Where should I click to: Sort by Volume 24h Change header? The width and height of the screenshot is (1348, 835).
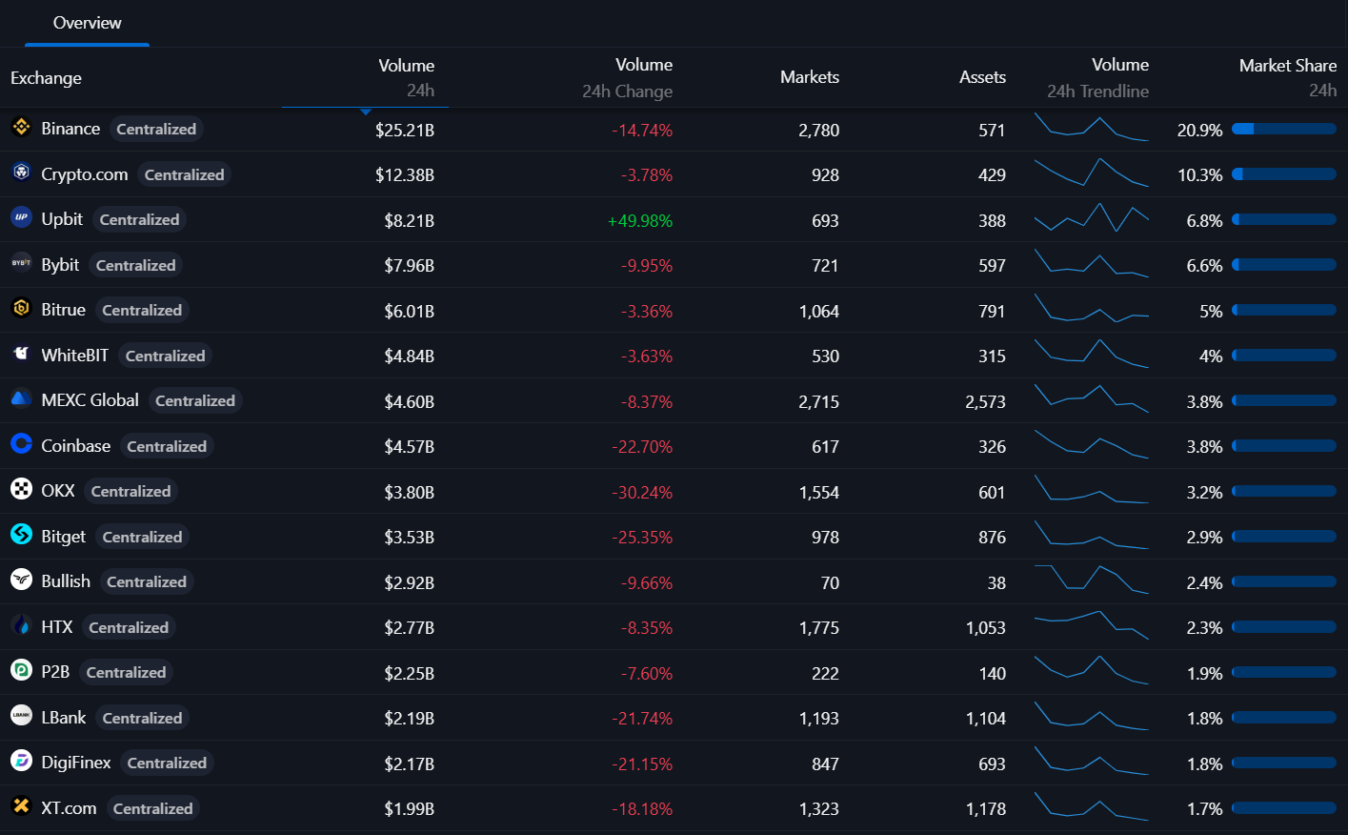628,78
